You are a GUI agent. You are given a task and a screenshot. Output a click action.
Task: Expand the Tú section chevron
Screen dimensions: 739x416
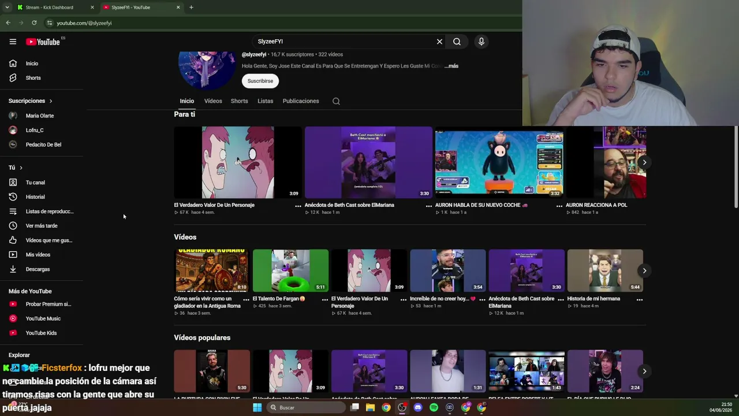click(21, 168)
